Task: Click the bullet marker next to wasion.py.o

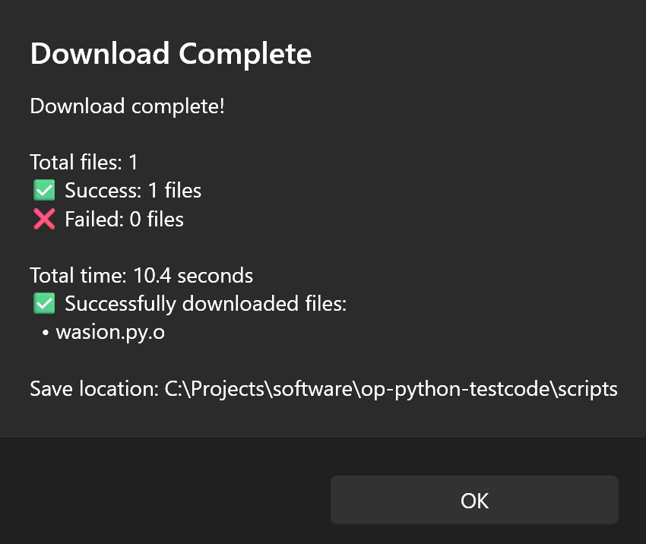Action: [x=47, y=331]
